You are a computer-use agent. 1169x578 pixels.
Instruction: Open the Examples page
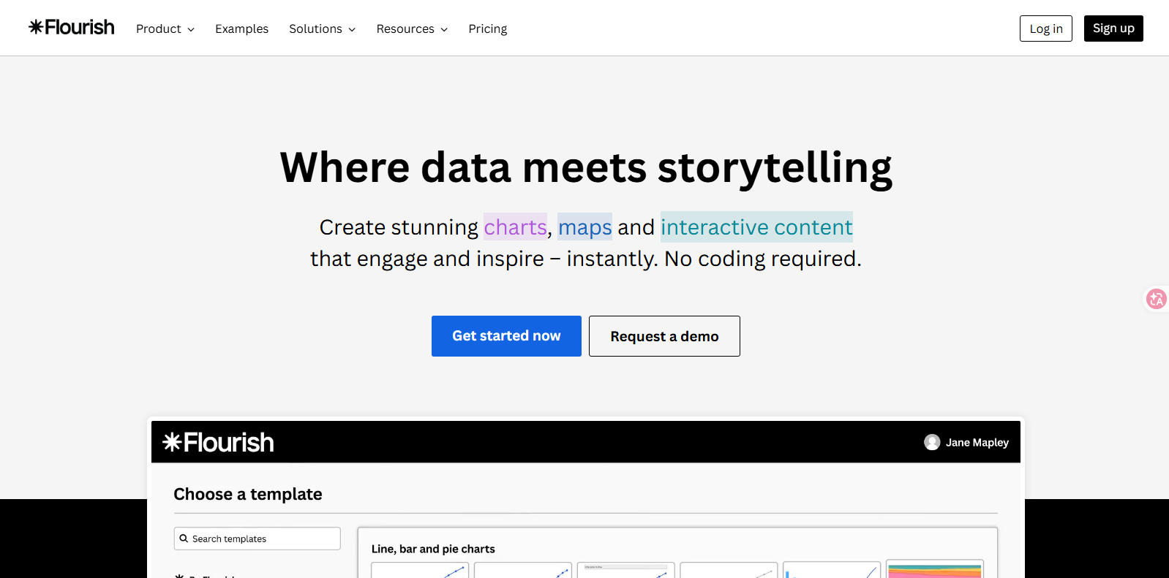[241, 28]
